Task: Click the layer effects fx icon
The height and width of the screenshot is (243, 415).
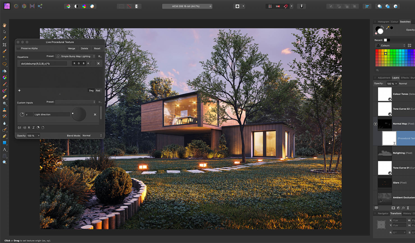Action: coord(403,208)
